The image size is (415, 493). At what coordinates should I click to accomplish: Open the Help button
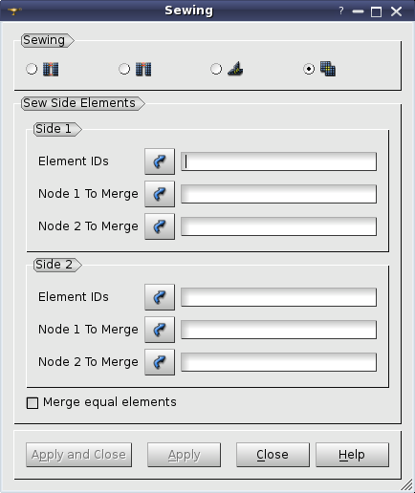tap(352, 455)
